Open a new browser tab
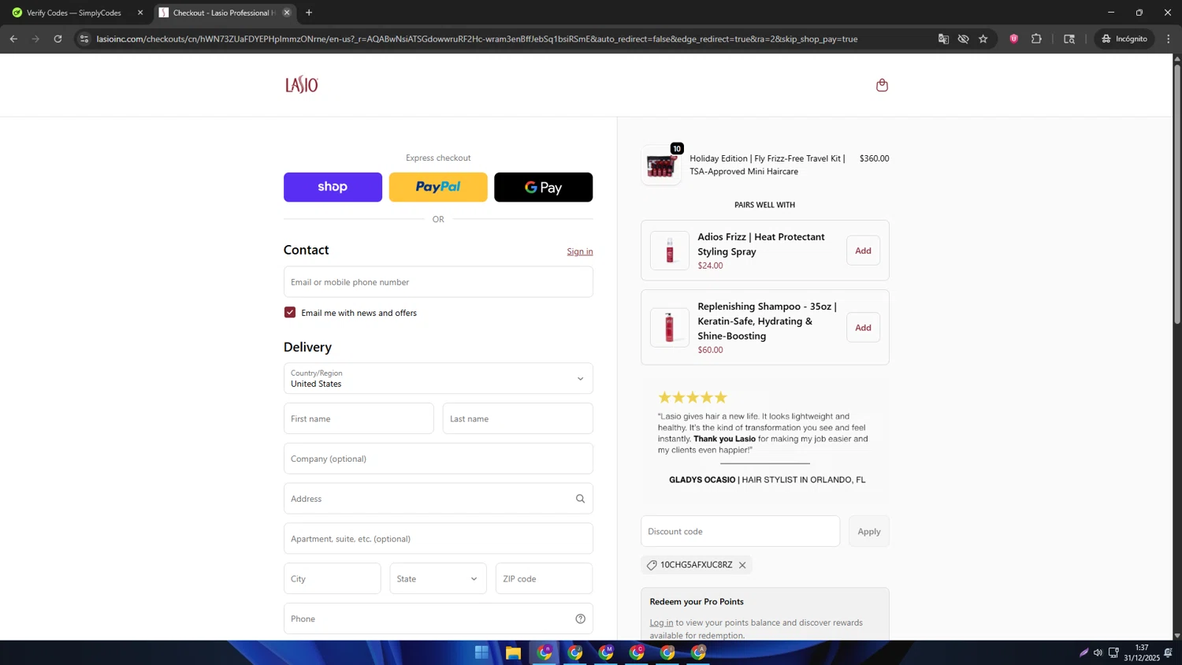This screenshot has width=1182, height=665. 309,13
